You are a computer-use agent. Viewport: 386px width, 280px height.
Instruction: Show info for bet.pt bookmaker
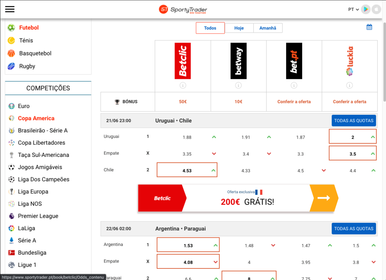click(294, 86)
